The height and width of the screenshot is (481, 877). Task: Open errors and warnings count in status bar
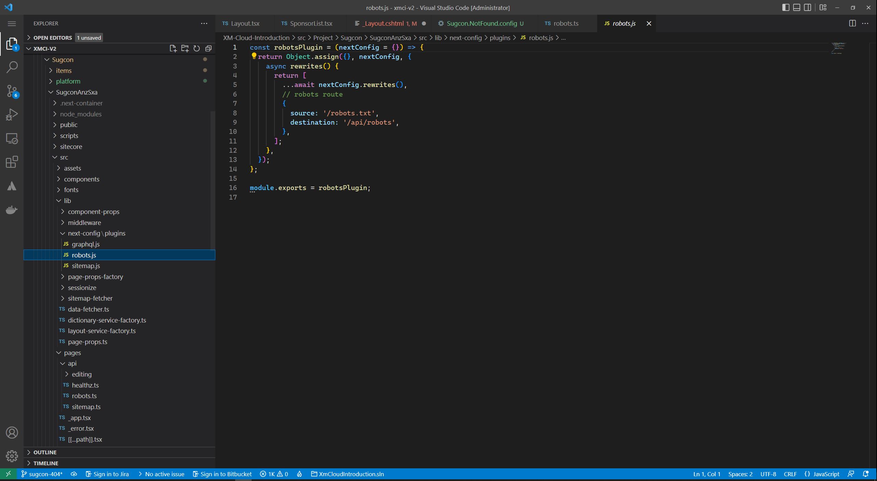274,474
